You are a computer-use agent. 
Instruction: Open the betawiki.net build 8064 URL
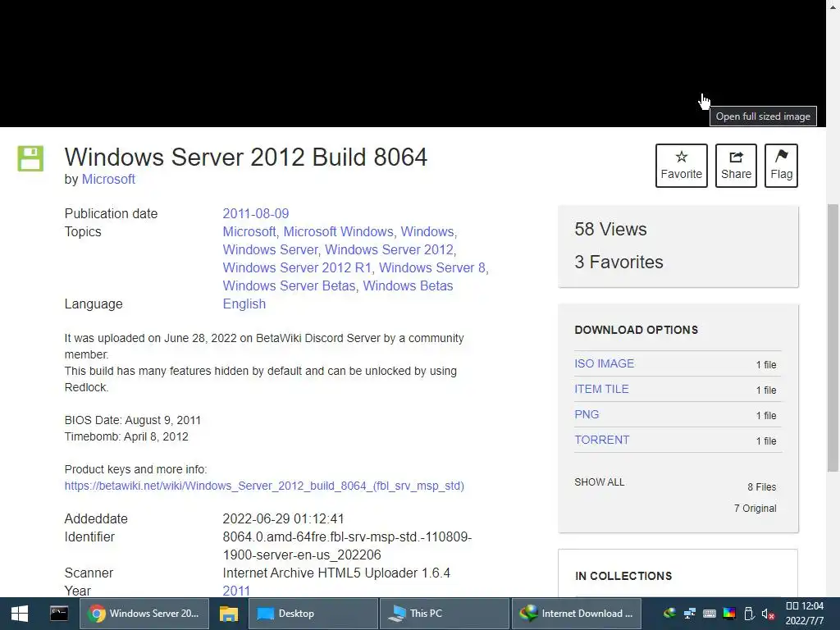coord(264,486)
